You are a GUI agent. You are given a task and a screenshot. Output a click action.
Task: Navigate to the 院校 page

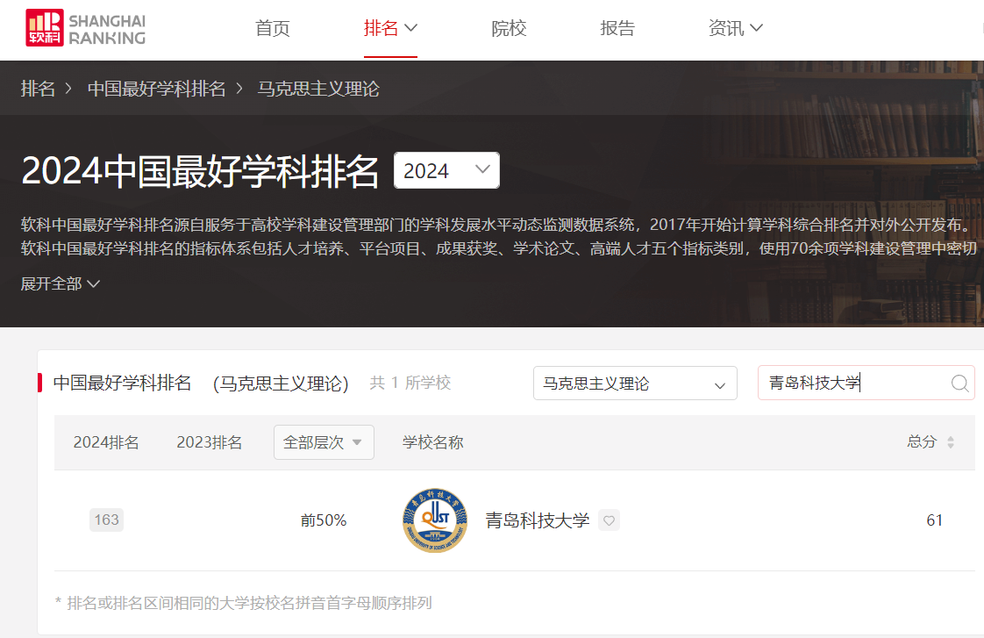pos(509,28)
